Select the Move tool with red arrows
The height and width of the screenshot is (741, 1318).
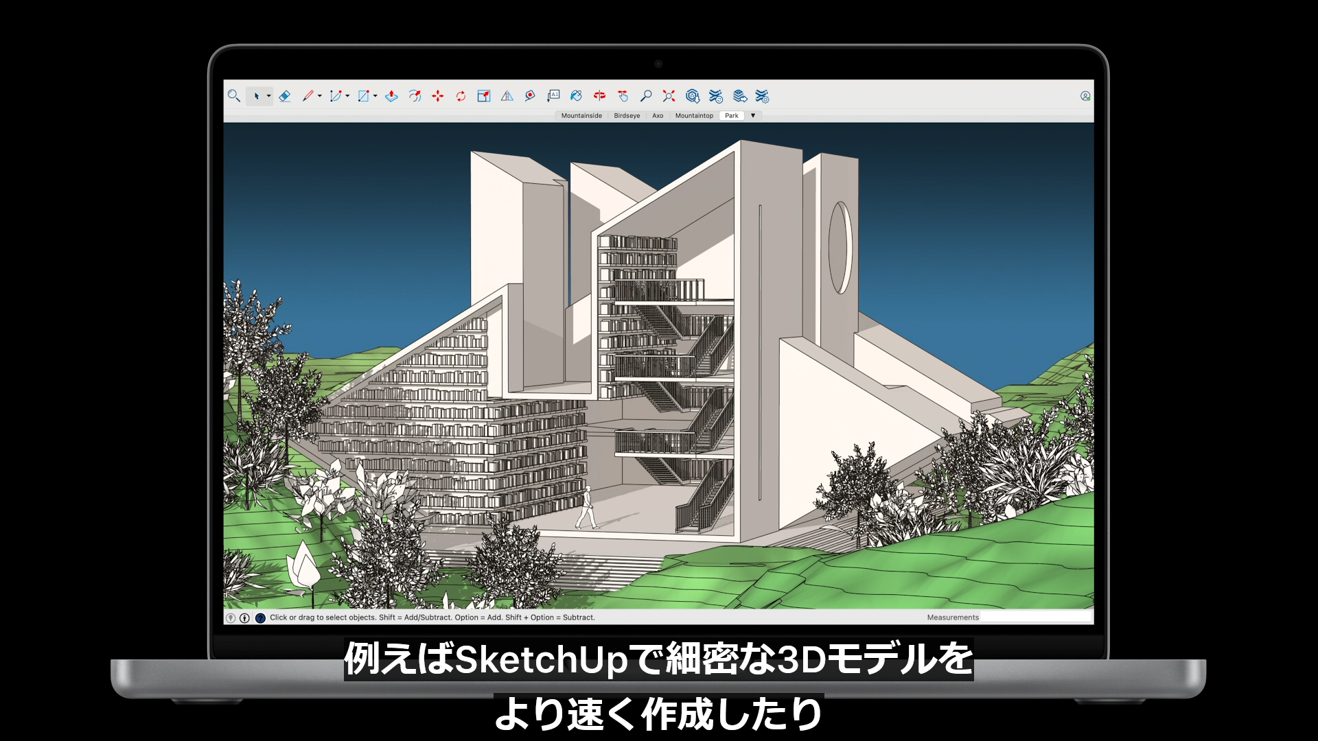[x=438, y=96]
